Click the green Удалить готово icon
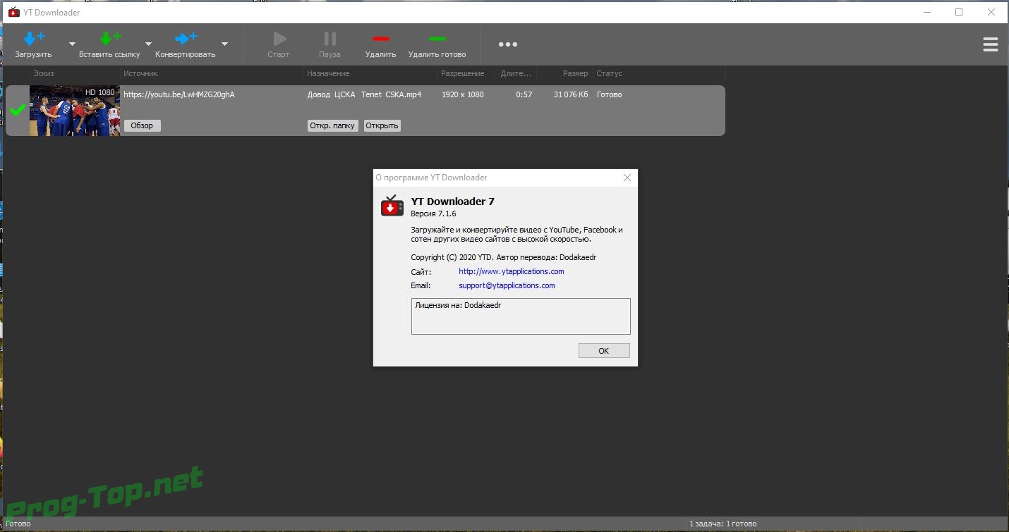The width and height of the screenshot is (1009, 532). 437,39
